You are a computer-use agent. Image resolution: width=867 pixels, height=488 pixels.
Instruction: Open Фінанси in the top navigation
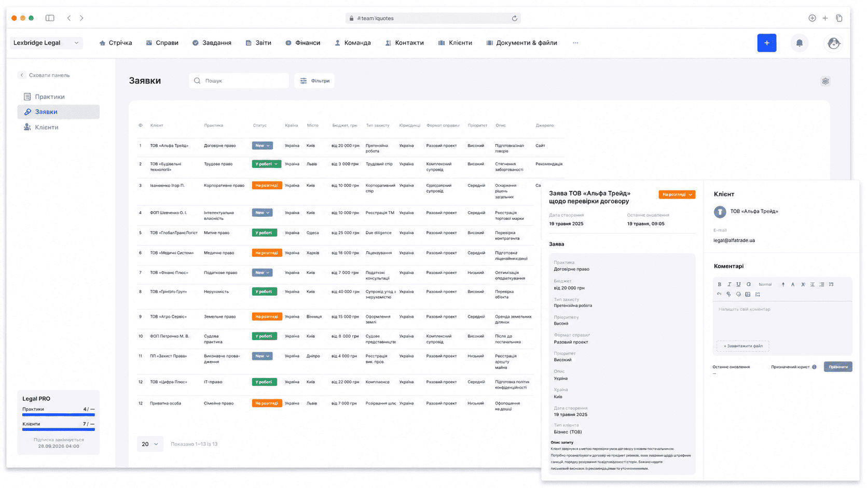(x=302, y=43)
